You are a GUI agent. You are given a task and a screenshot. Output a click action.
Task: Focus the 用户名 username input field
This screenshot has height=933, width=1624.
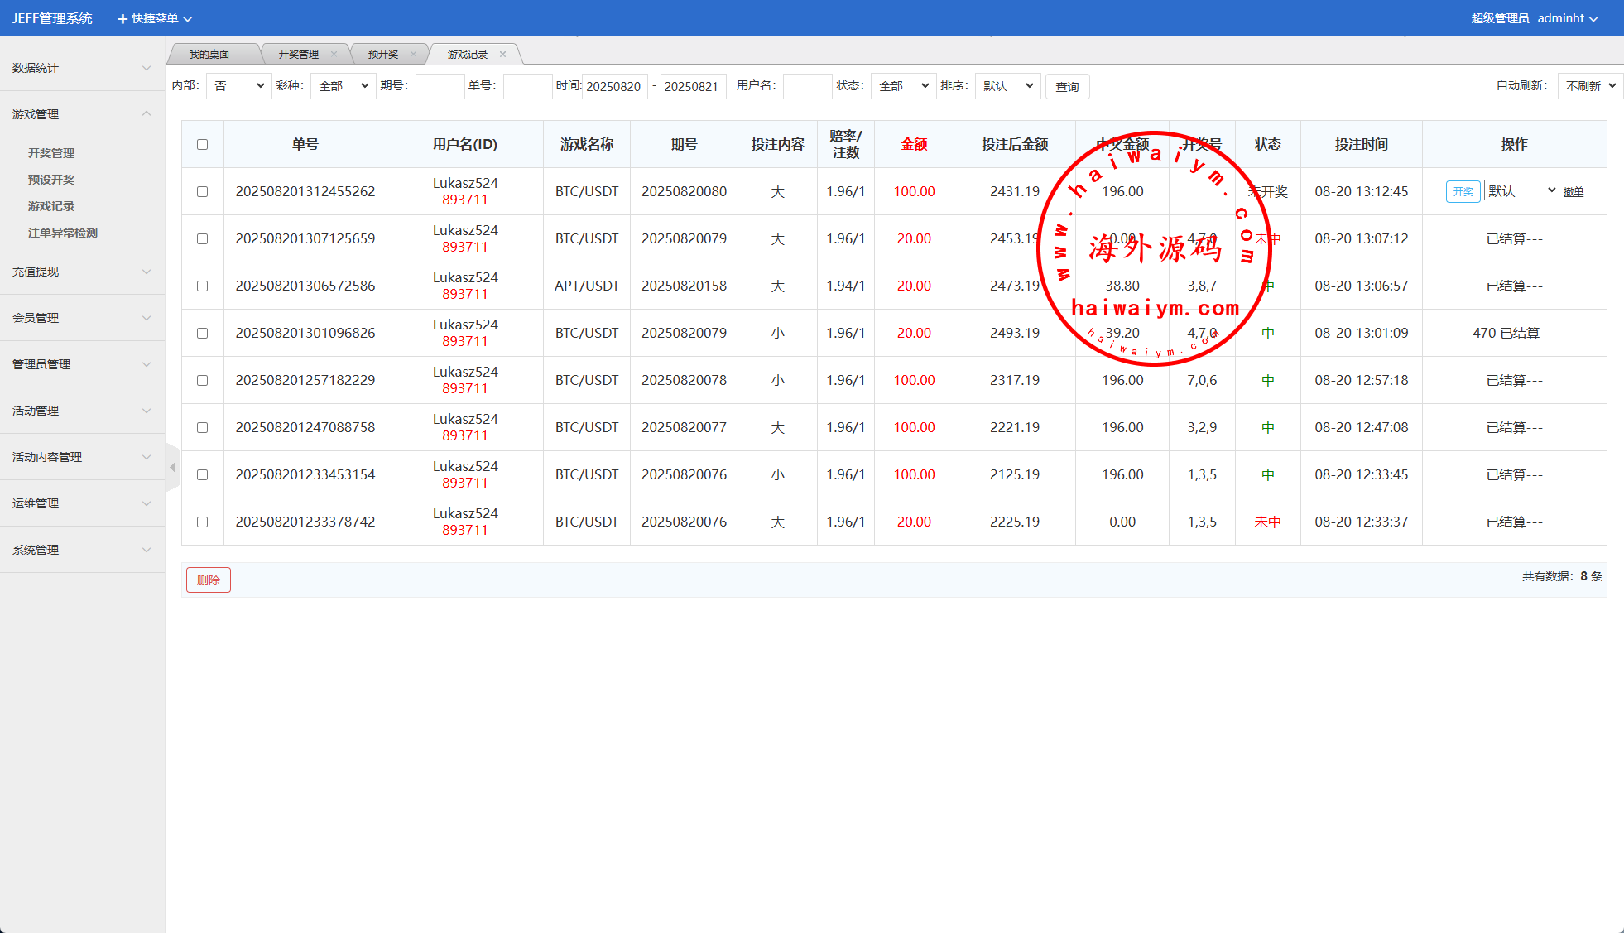[807, 86]
